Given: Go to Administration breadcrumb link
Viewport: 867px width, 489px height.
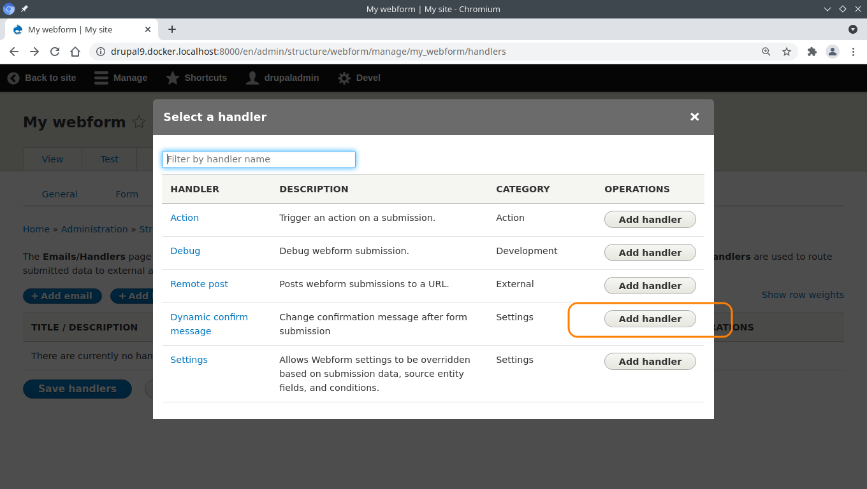Looking at the screenshot, I should pos(94,229).
